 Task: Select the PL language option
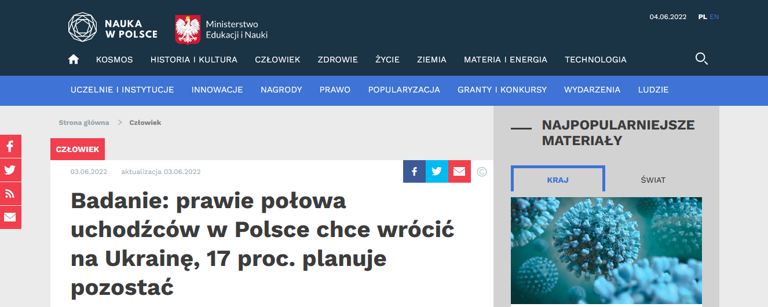(702, 17)
